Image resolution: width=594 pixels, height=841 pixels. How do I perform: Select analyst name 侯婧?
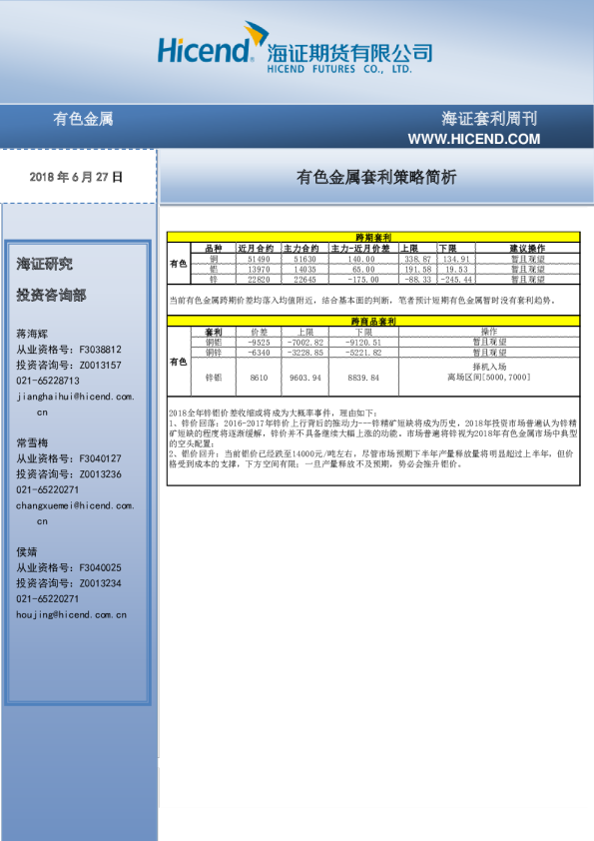(x=26, y=551)
